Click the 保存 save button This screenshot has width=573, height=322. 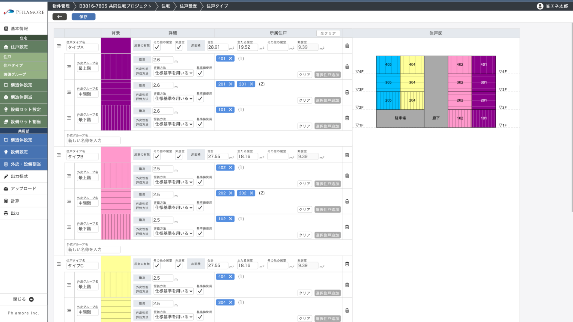coord(83,17)
